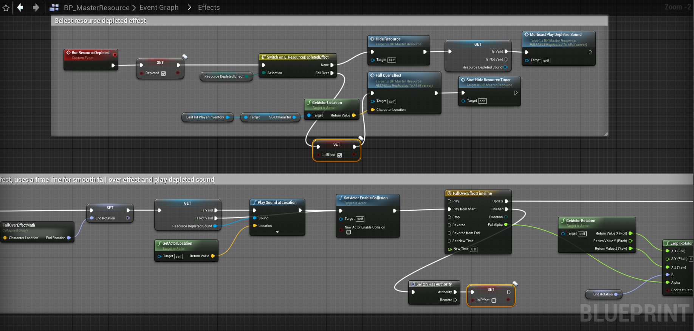The height and width of the screenshot is (331, 694).
Task: Click the New Time value field on timeline
Action: [x=474, y=249]
